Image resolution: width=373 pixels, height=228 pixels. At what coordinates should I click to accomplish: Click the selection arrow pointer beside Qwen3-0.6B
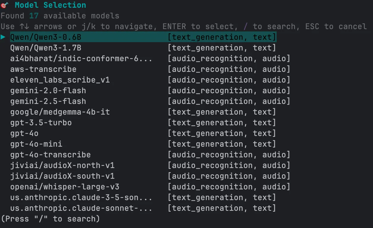pyautogui.click(x=3, y=37)
